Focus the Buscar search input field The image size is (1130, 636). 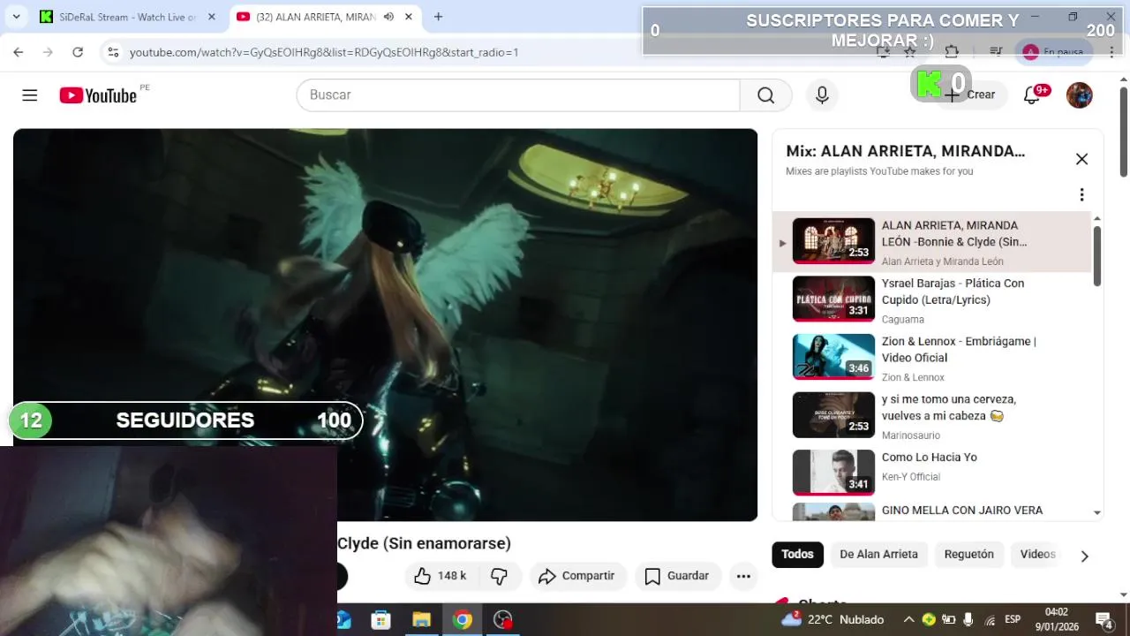[518, 95]
